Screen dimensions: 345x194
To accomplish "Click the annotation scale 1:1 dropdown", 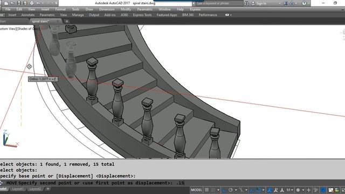I will pos(289,190).
